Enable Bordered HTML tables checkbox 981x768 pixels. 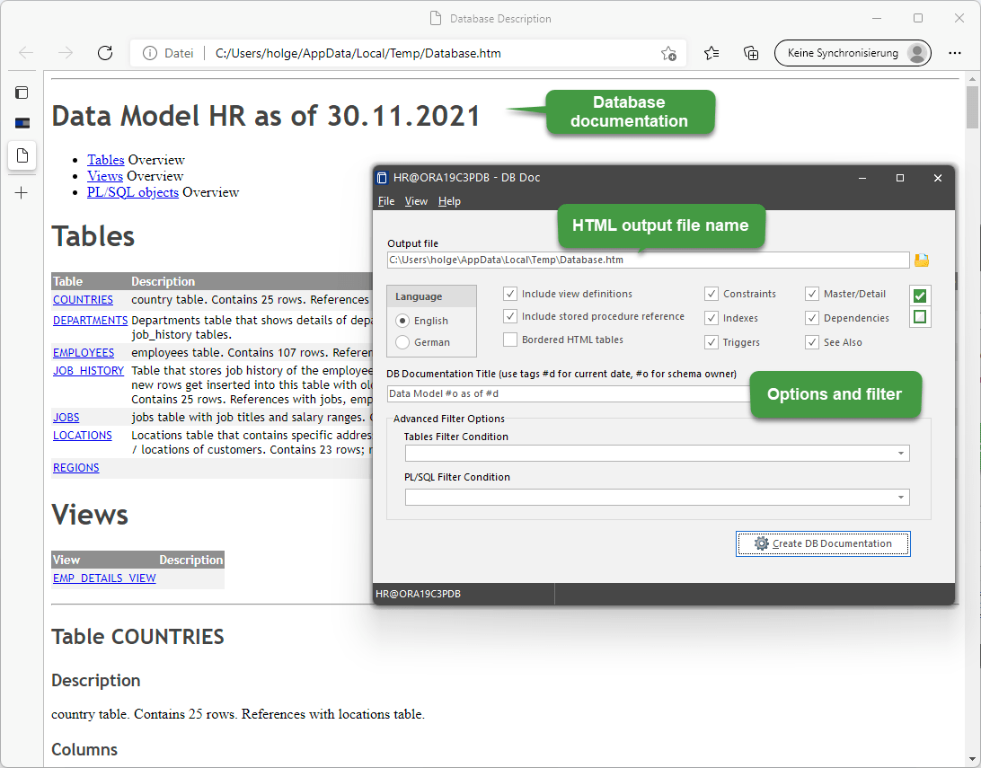pyautogui.click(x=510, y=340)
